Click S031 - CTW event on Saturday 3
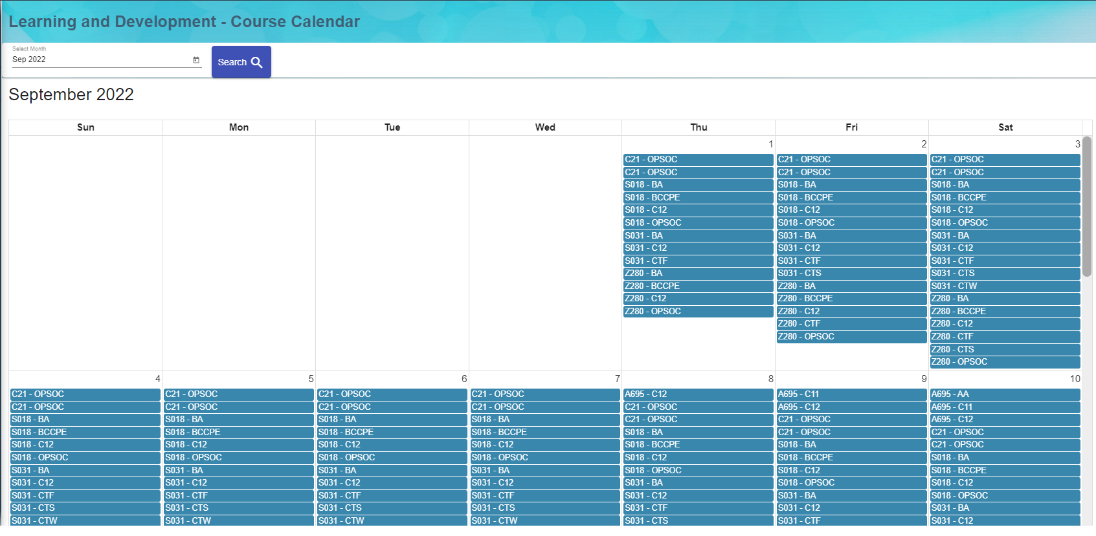 [1005, 286]
